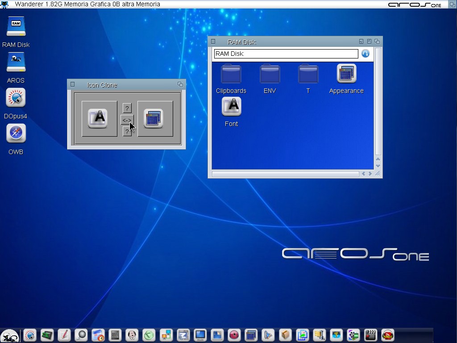Launch the calculator from the dock
This screenshot has height=343, width=457.
tap(115, 335)
